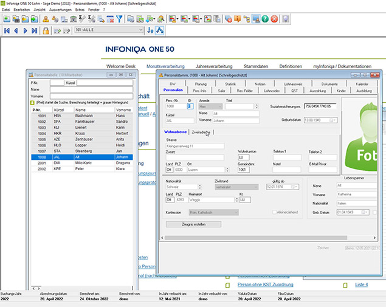Click the Name search field in Personaltabelle
Image resolution: width=386 pixels, height=307 pixels.
91,89
